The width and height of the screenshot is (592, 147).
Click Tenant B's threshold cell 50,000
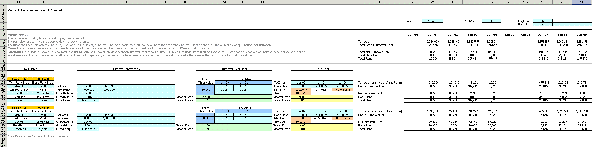205,118
